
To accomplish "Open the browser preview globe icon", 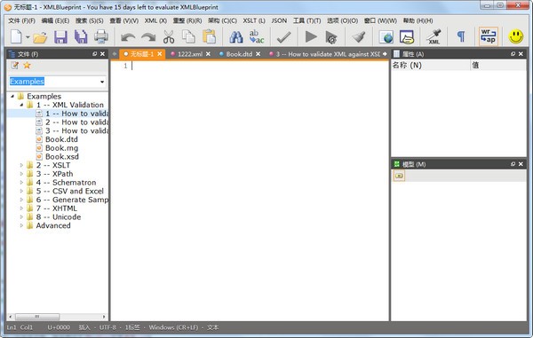I will pyautogui.click(x=386, y=36).
